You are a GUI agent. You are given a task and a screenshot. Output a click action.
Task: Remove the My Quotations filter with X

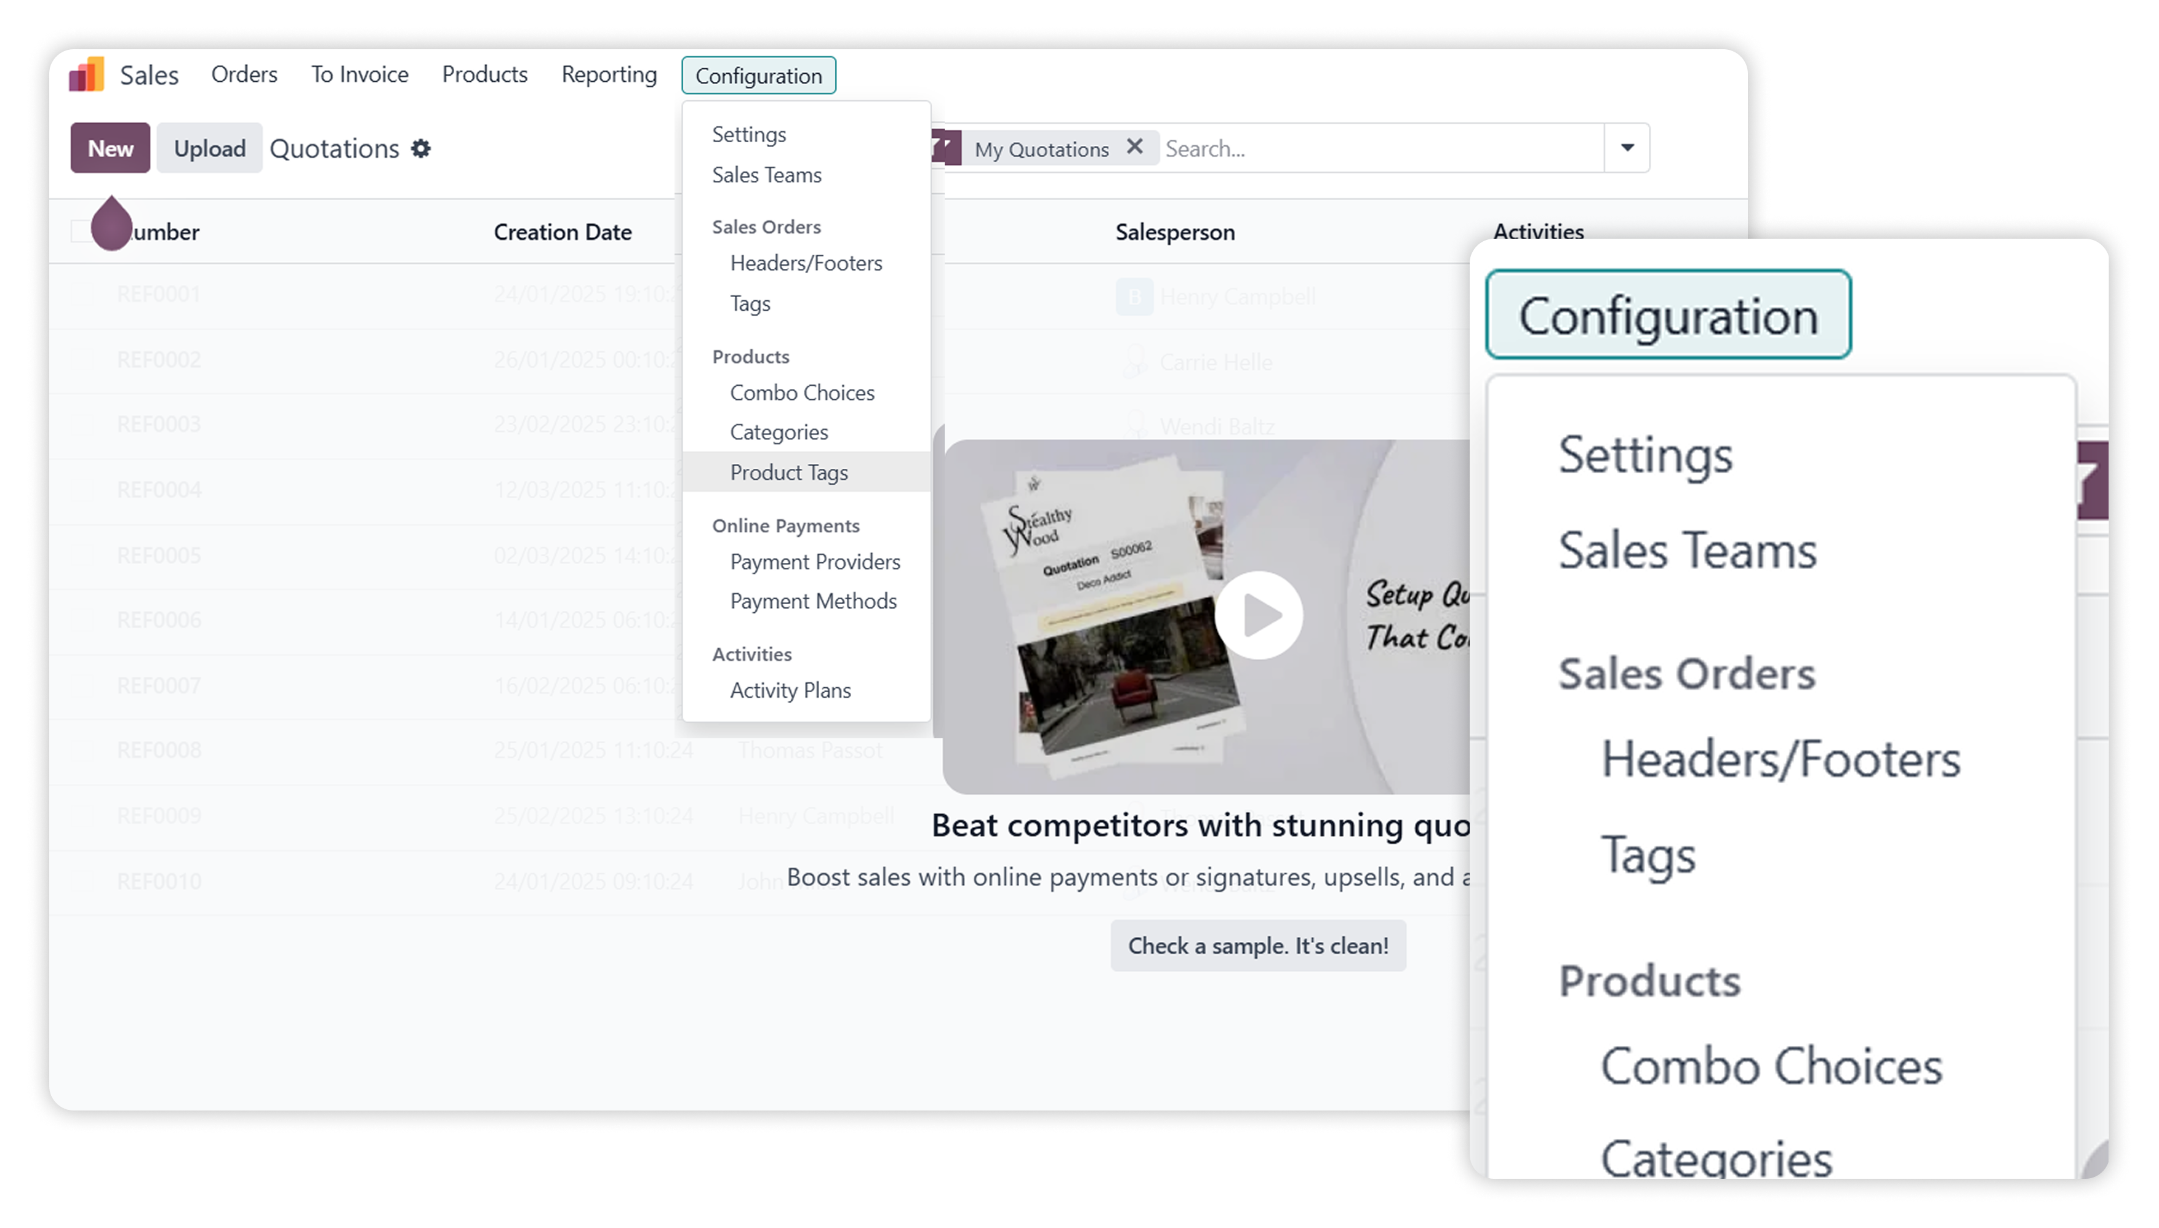[x=1135, y=147]
